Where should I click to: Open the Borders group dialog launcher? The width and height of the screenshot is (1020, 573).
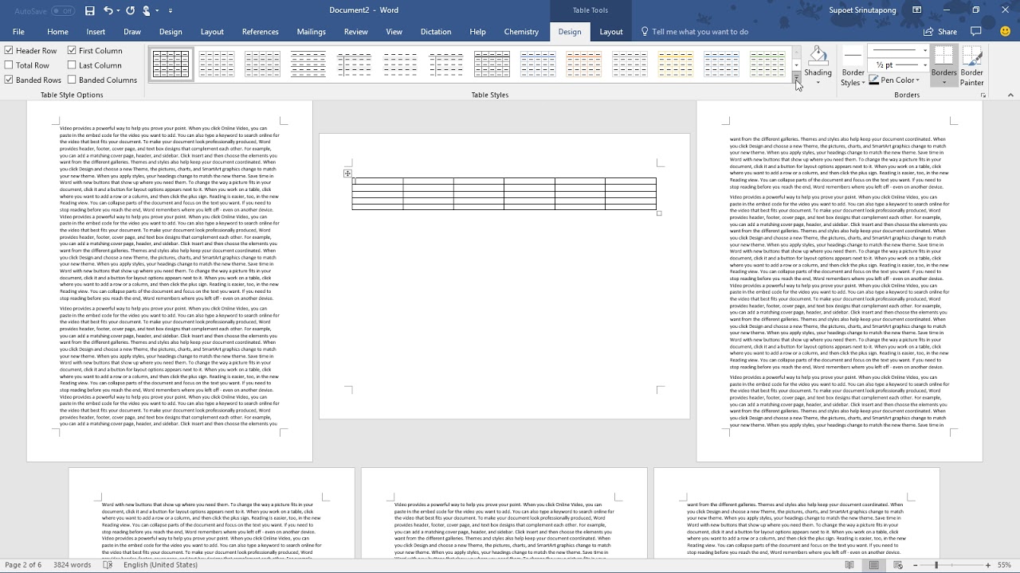coord(983,95)
